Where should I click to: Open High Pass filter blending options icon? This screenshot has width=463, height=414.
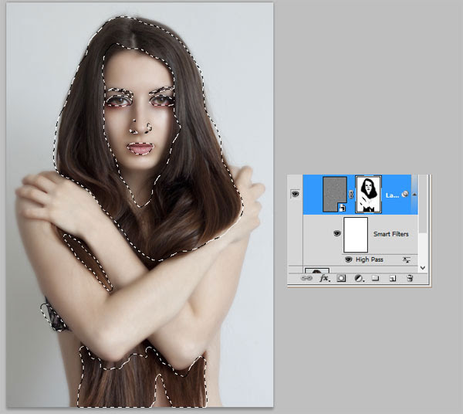click(x=407, y=260)
